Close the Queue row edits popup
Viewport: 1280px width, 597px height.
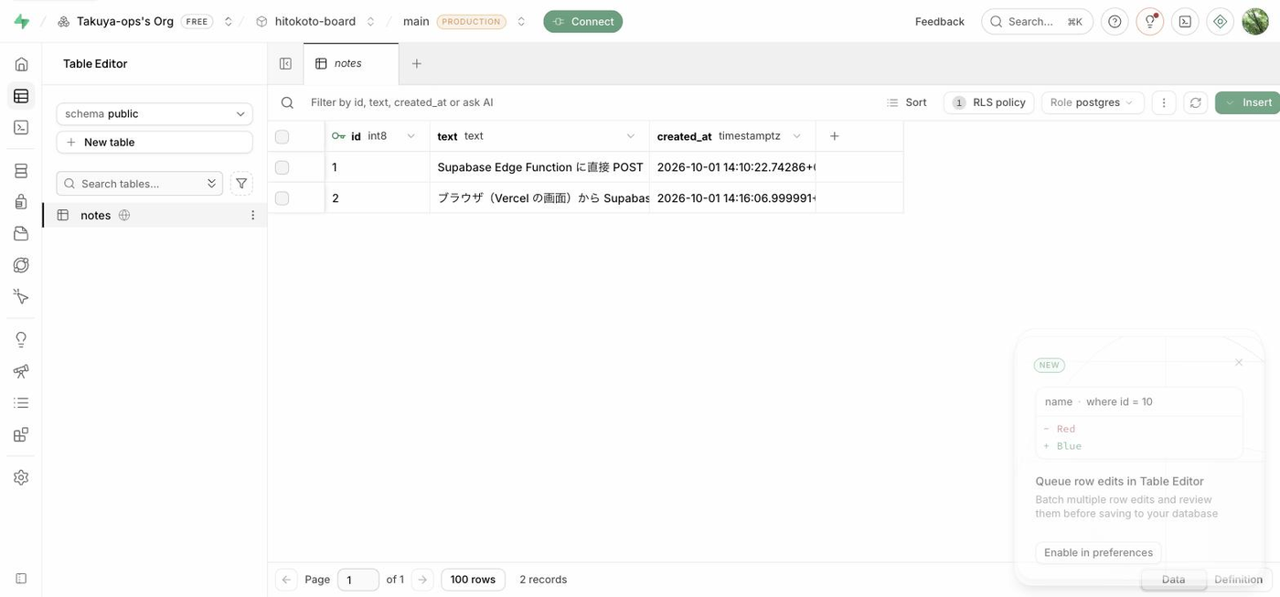[1239, 363]
